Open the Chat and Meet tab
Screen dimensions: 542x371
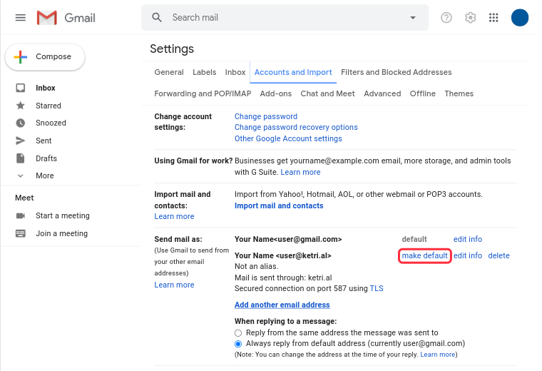327,93
